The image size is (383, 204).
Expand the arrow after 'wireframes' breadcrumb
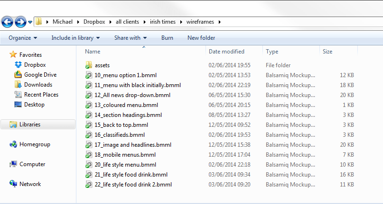[219, 22]
